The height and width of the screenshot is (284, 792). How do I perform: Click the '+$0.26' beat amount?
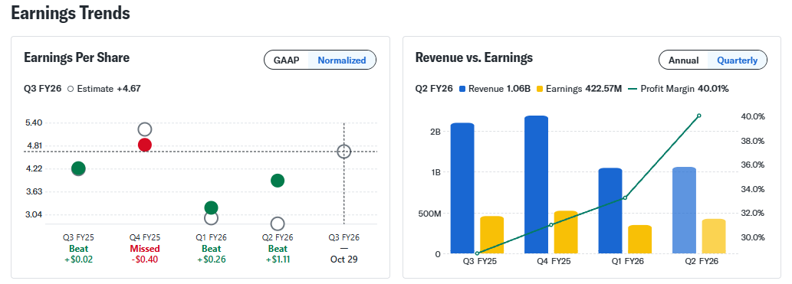[211, 260]
